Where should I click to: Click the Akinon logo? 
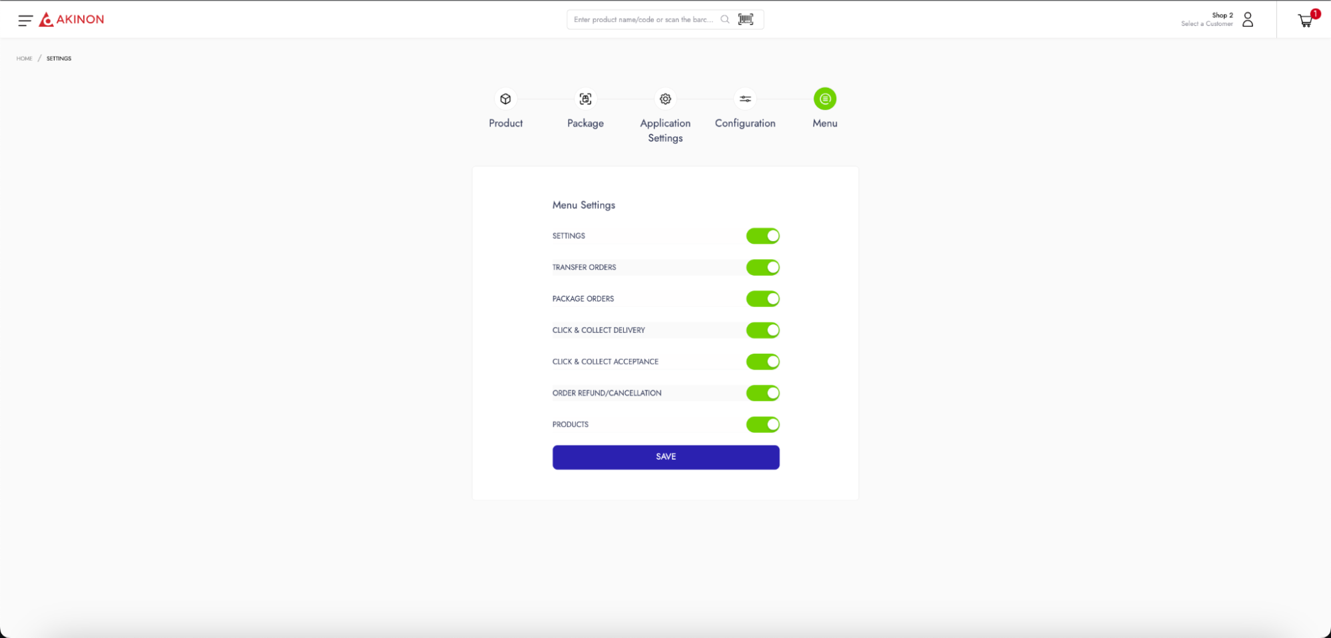72,19
